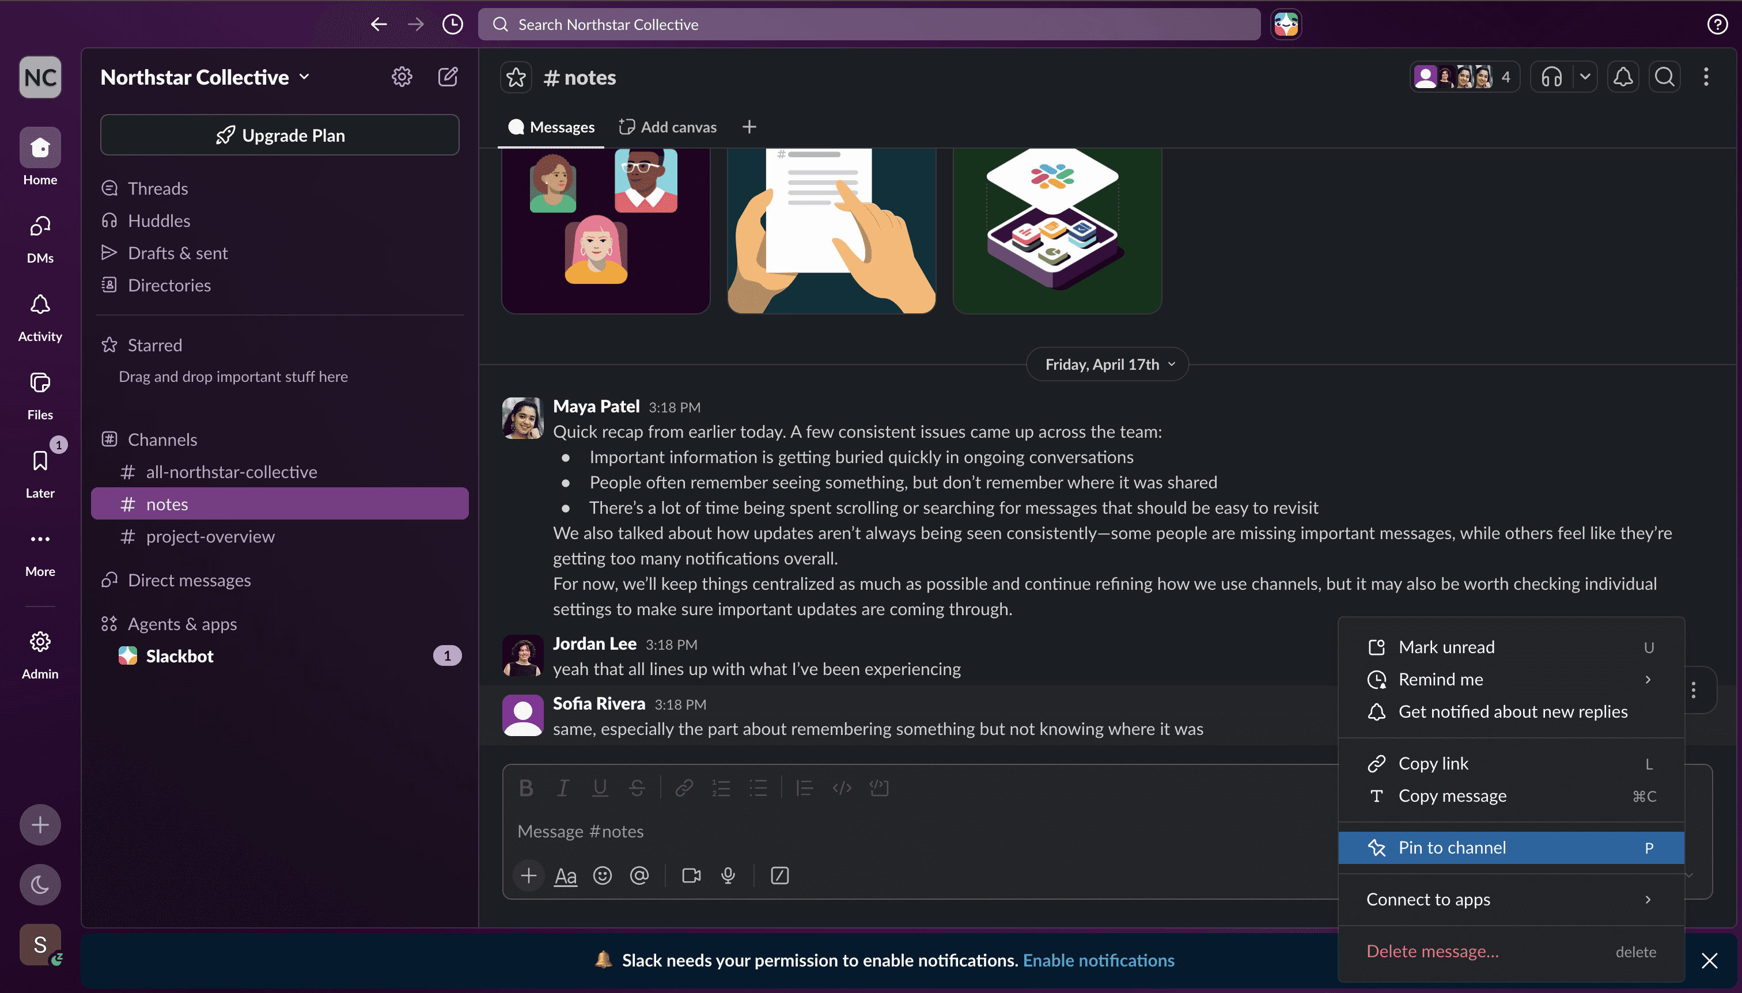View channel members avatars list

click(1464, 77)
